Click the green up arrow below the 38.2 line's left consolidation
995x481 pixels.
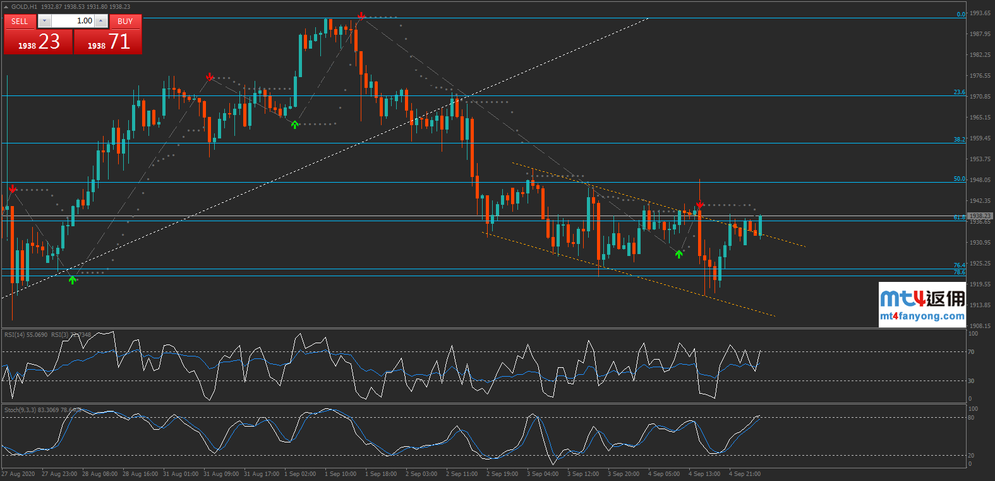click(294, 125)
